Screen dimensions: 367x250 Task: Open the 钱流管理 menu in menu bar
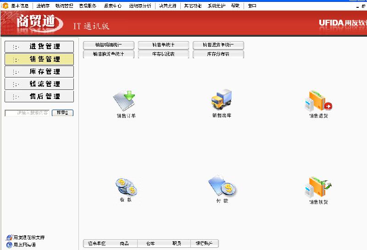[64, 6]
